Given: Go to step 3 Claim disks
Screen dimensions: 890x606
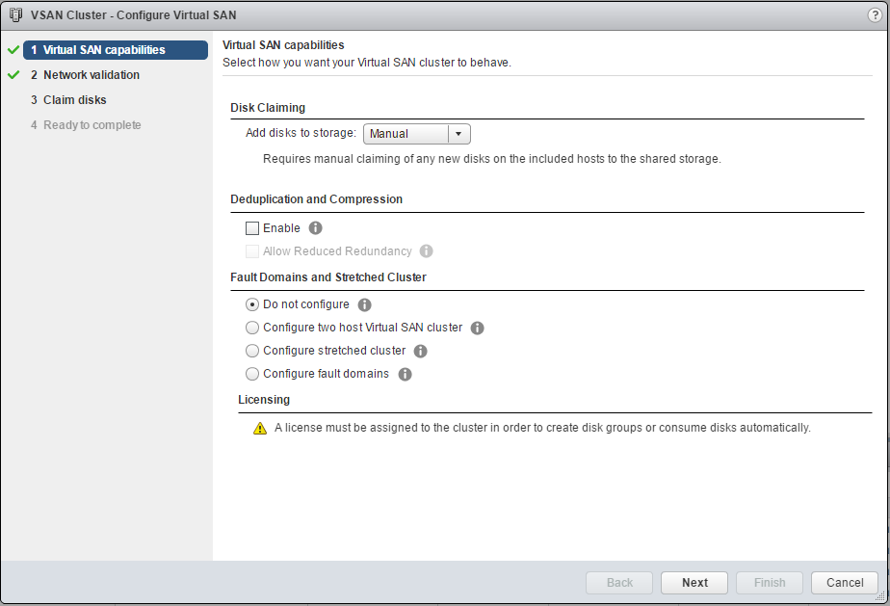Looking at the screenshot, I should [68, 100].
